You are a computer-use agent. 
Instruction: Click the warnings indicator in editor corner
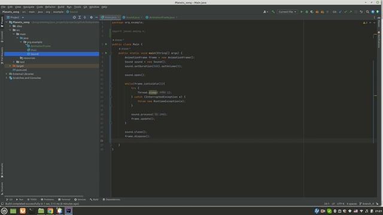pyautogui.click(x=365, y=23)
